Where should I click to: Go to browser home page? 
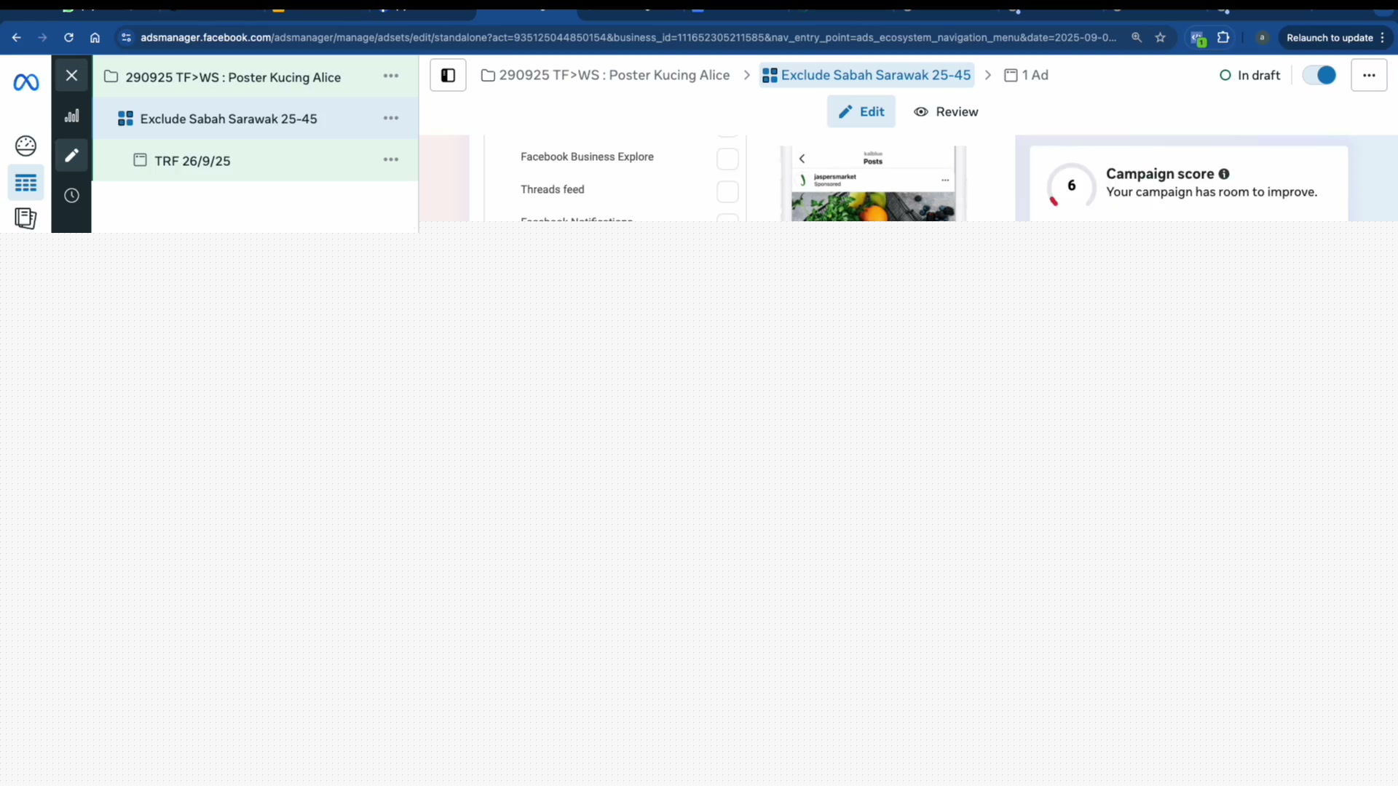(95, 38)
